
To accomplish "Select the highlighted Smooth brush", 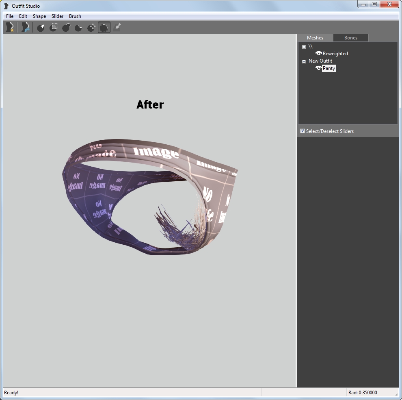I will [104, 27].
